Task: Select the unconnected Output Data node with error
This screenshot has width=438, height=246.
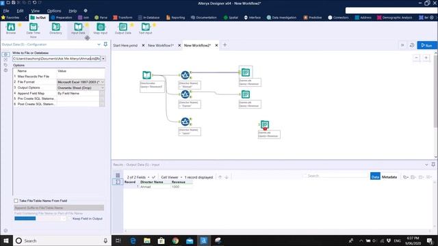Action: coord(265,124)
